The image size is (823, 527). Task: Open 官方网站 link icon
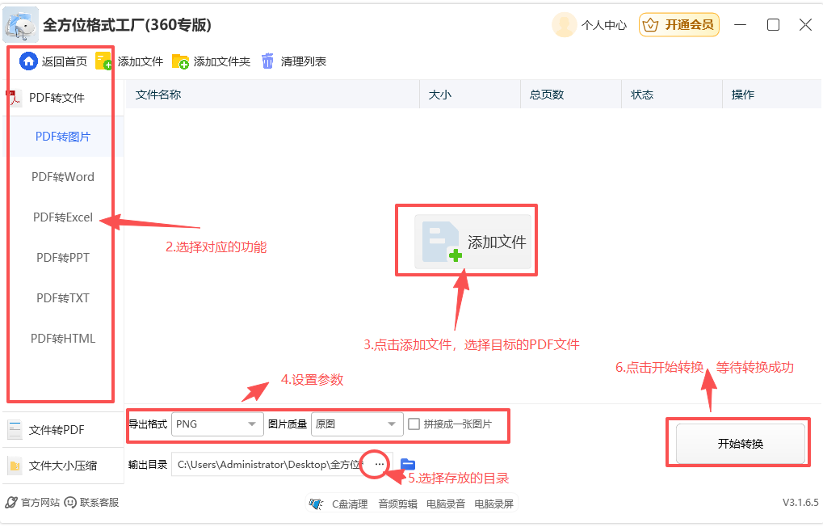(11, 502)
